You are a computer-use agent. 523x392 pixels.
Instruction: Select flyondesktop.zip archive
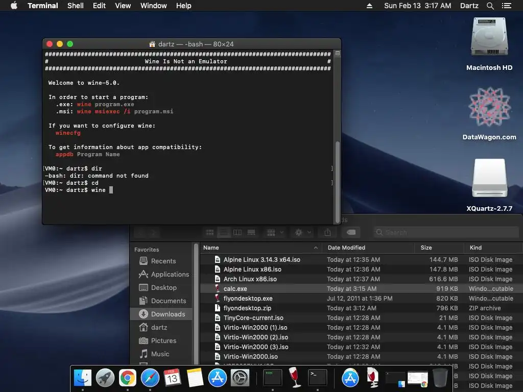361,308
